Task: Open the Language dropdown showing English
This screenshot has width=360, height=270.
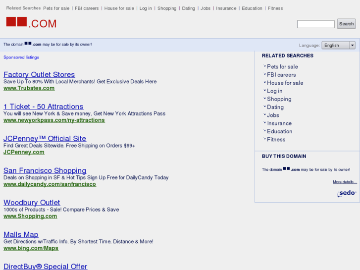Action: 338,45
